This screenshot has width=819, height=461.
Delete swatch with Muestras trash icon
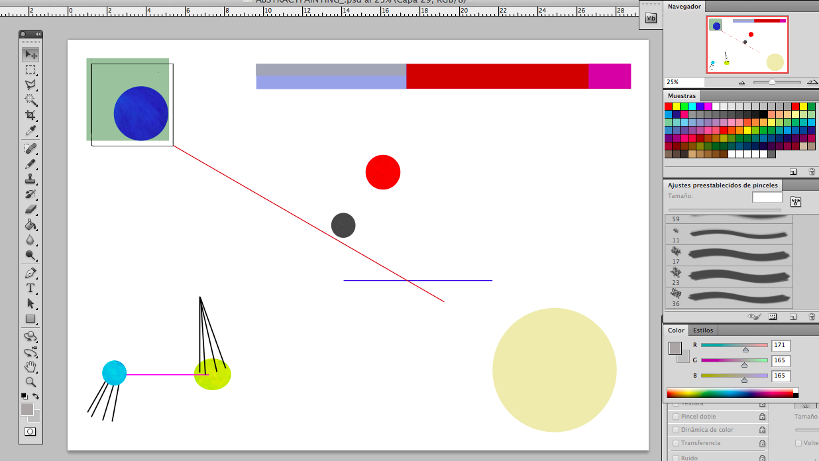coord(812,171)
